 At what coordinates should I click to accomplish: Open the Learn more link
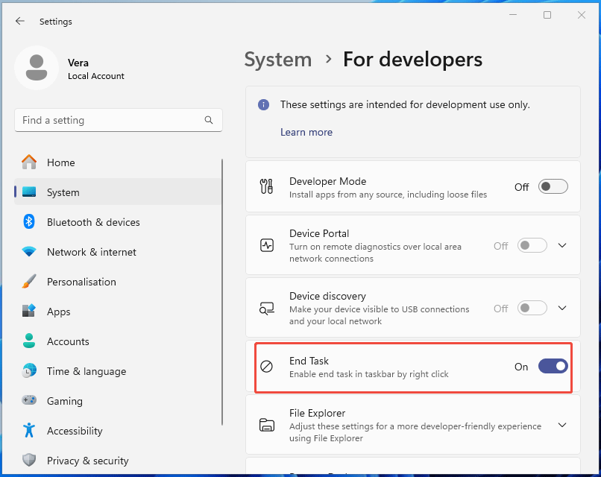[x=306, y=132]
